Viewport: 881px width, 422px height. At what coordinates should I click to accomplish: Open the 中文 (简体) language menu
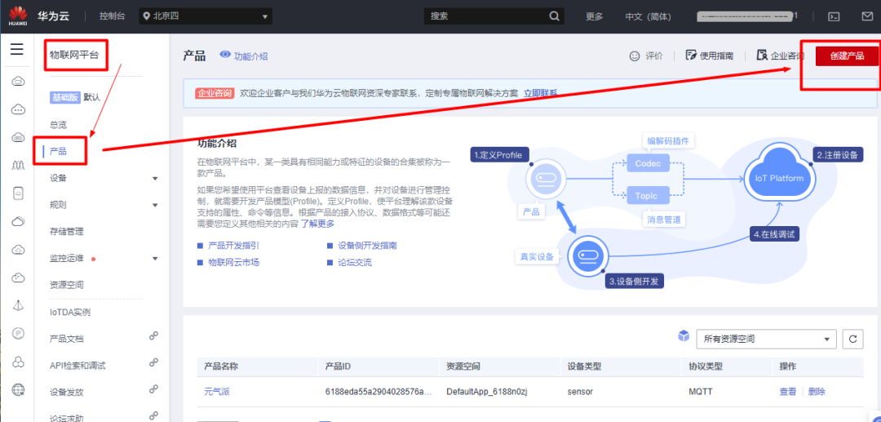point(648,16)
